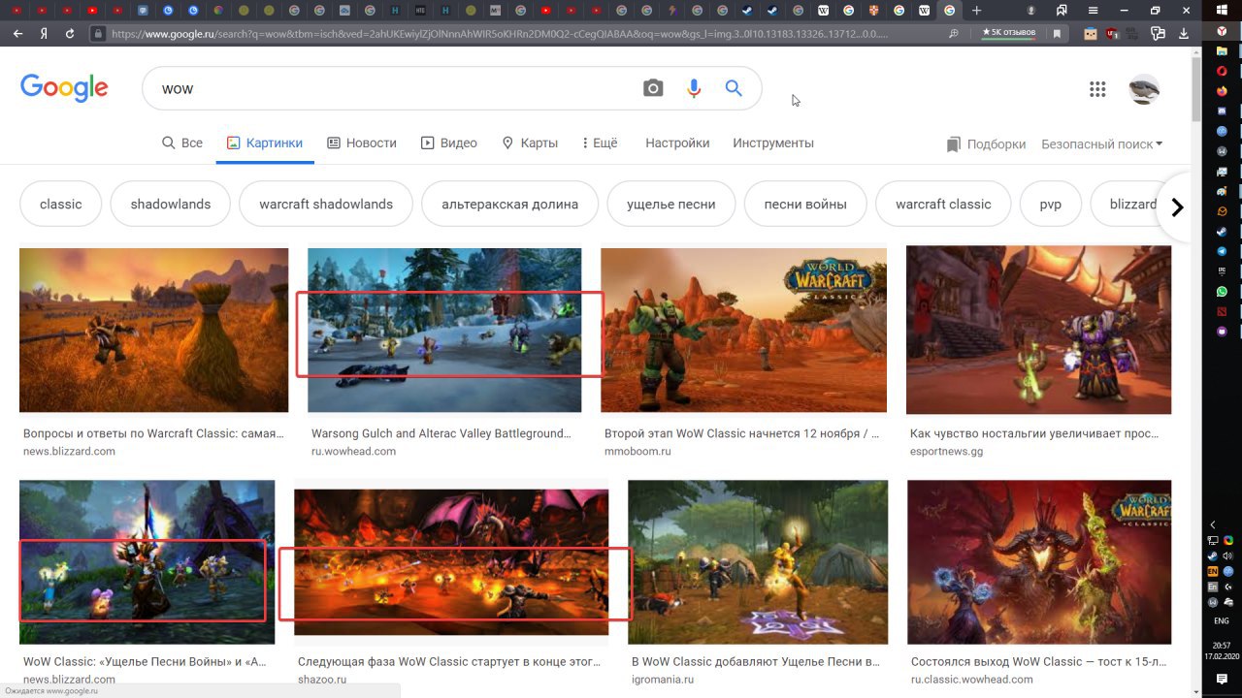Open WhatsApp from the taskbar

[x=1222, y=291]
